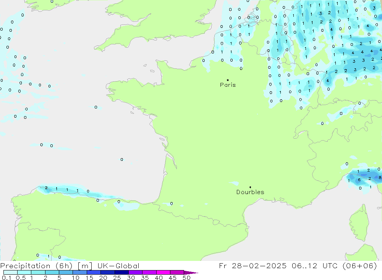
Task: Click the 'Fr 28-02-2025' date text
Action: [253, 265]
